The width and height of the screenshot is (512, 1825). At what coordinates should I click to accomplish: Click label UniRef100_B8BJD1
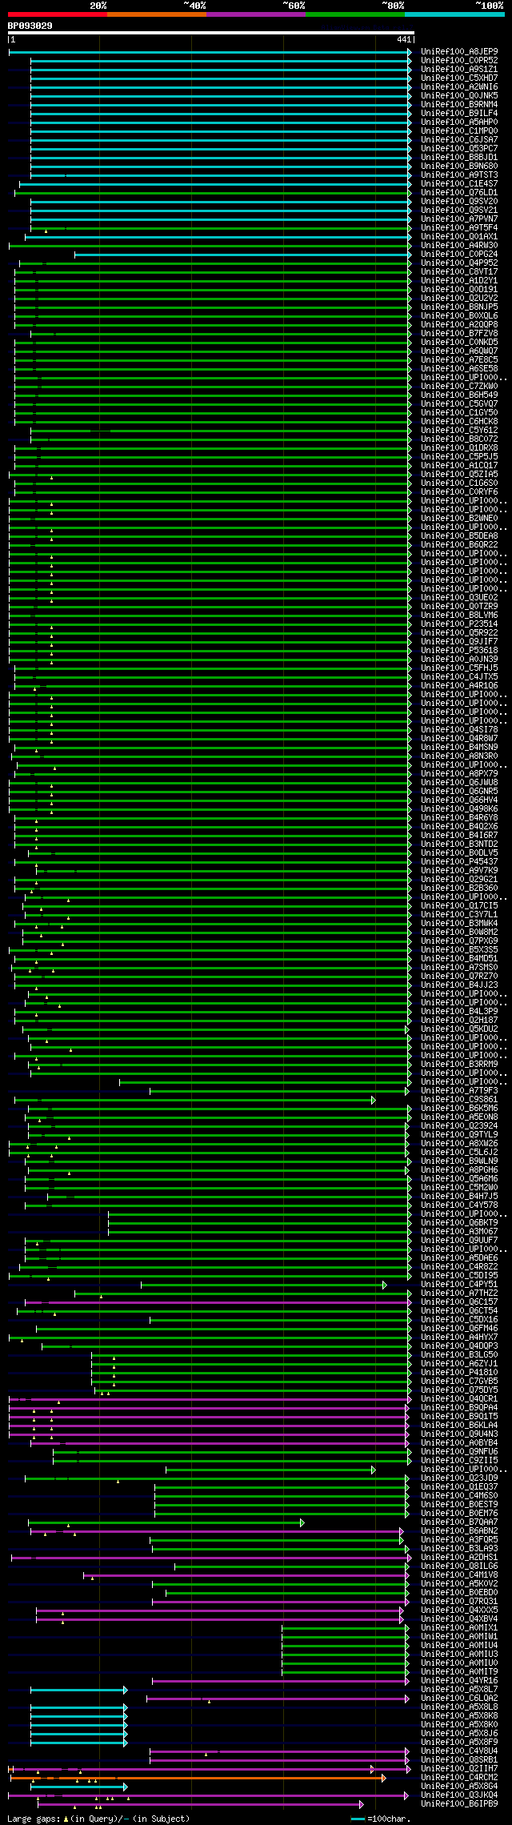(x=459, y=158)
